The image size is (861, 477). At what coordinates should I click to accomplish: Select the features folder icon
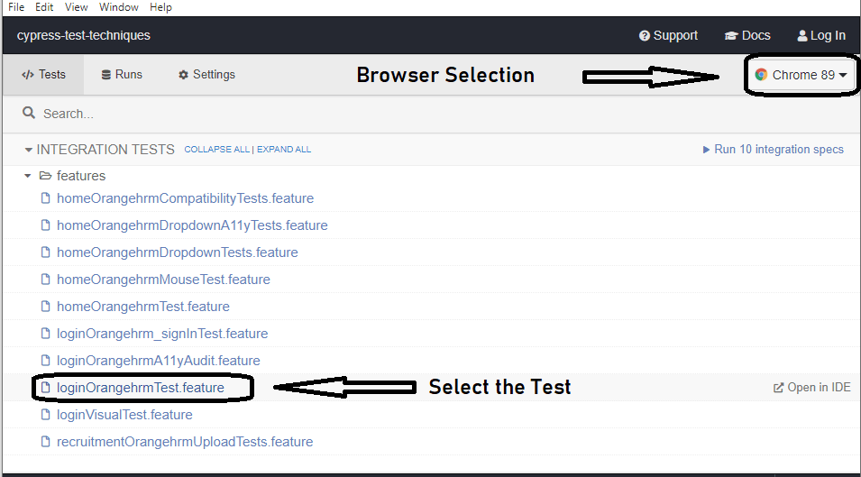point(46,176)
